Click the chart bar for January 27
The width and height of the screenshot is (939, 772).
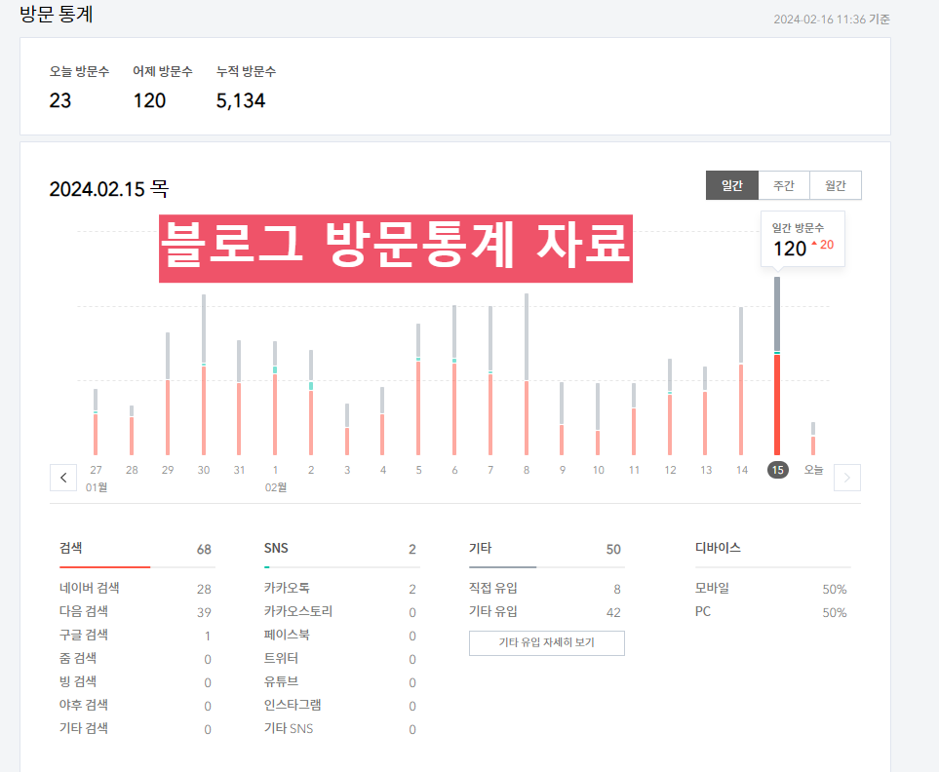coord(95,419)
